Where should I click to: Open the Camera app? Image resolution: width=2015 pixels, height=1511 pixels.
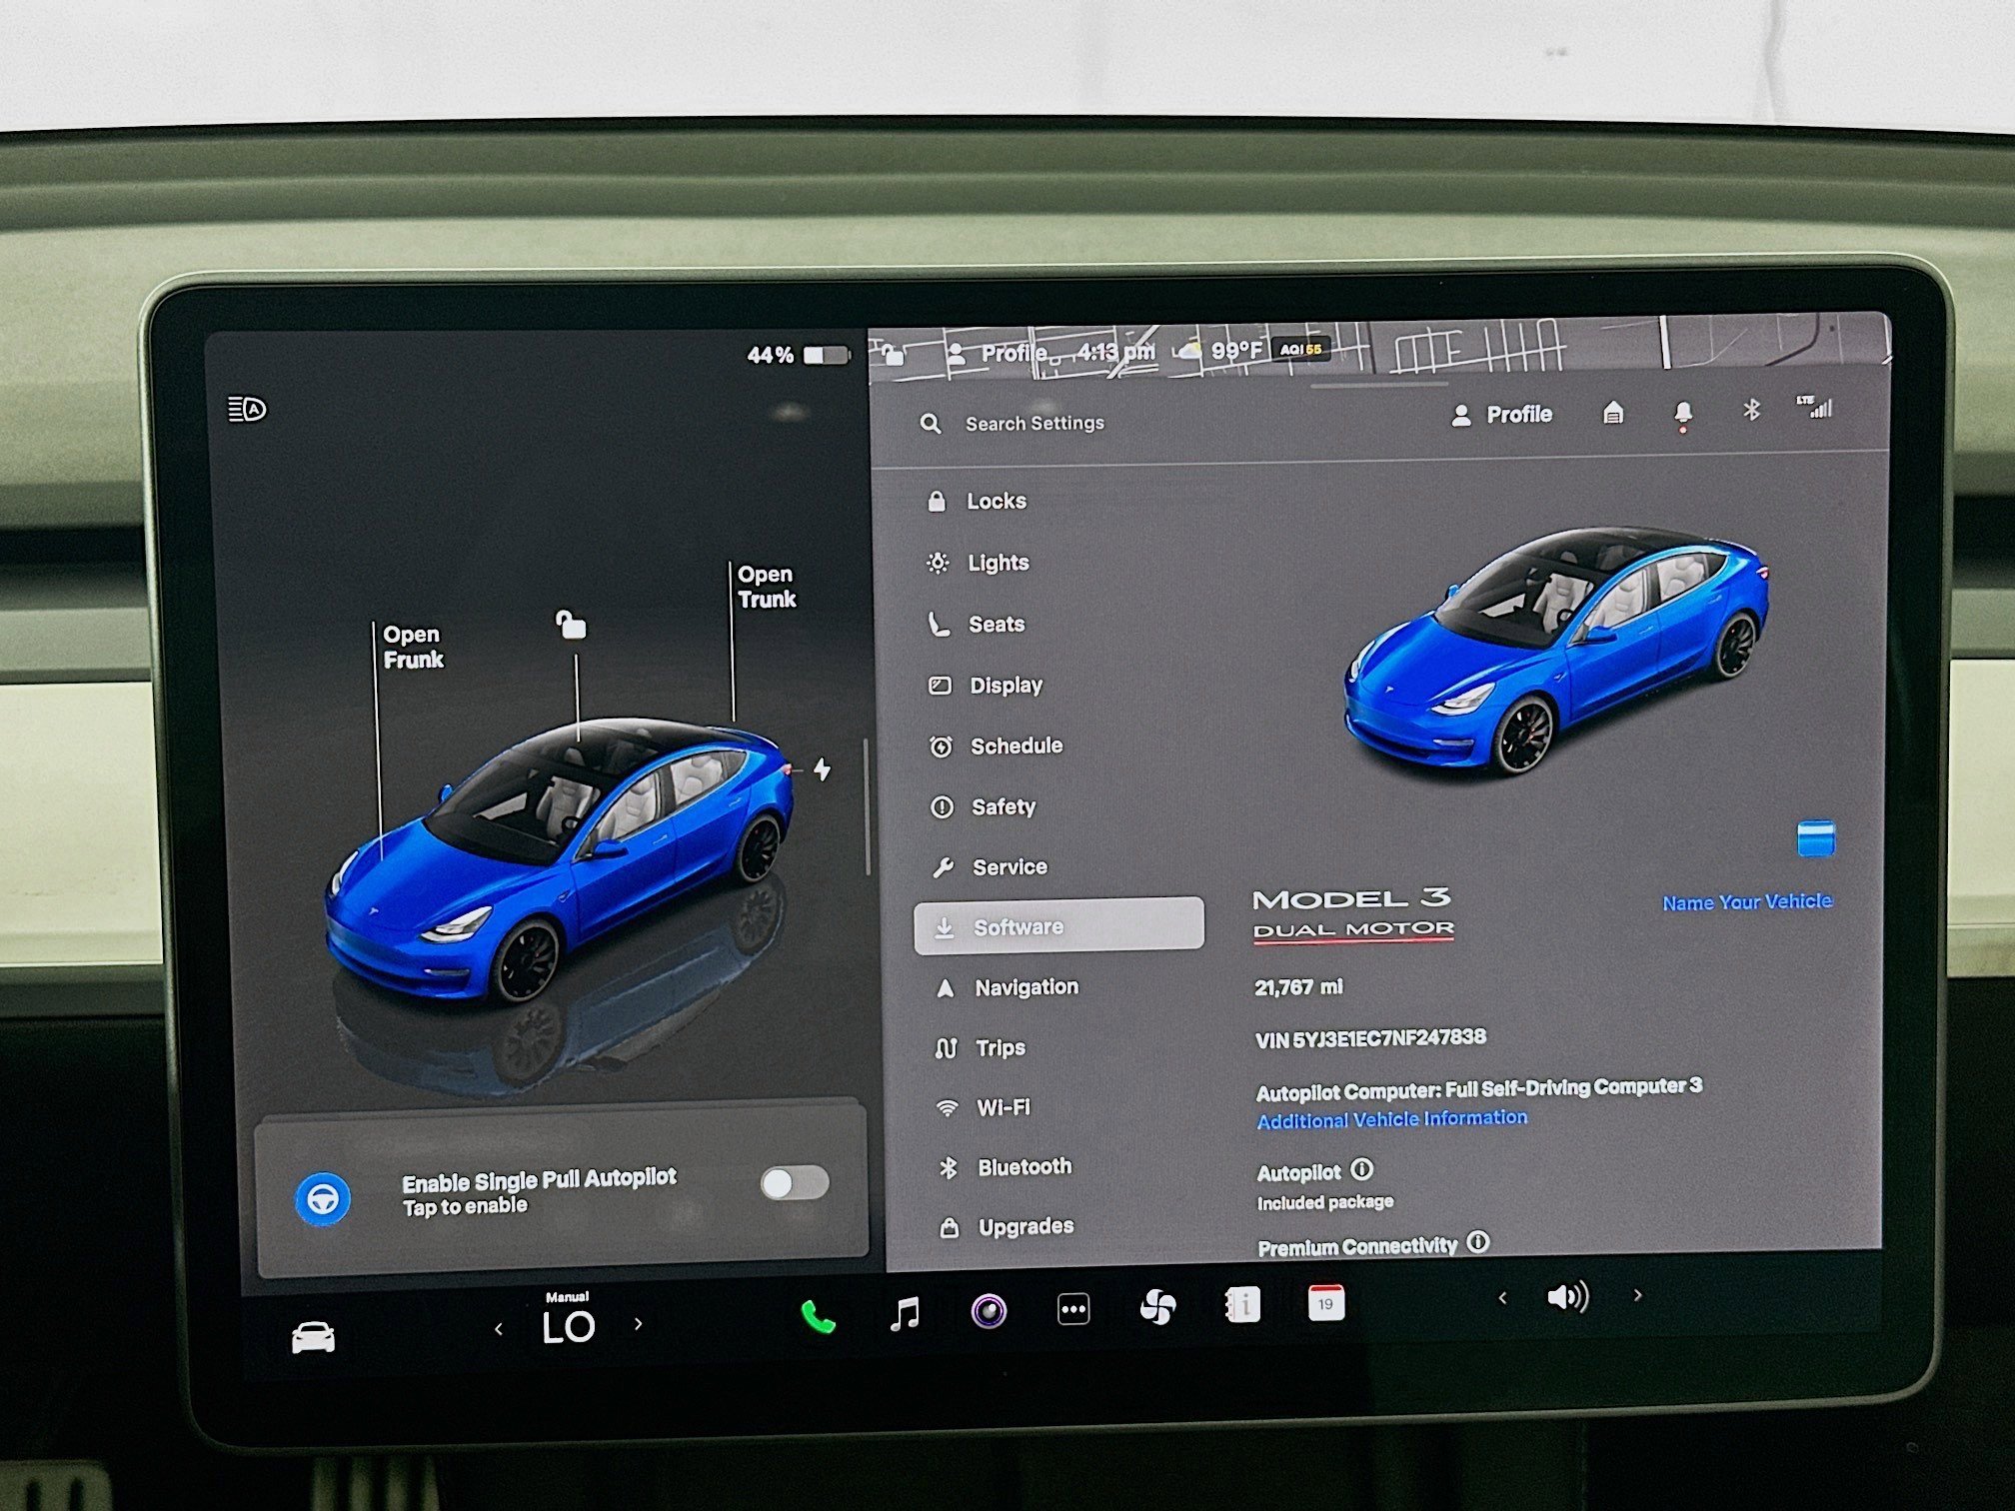[989, 1310]
